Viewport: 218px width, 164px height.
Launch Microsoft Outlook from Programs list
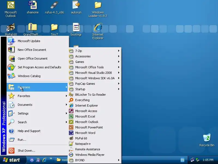pyautogui.click(x=95, y=122)
